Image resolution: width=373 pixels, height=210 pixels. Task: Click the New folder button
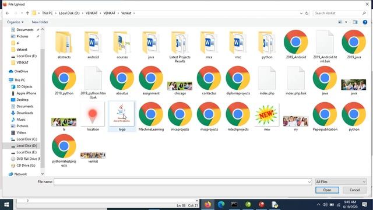(40, 22)
